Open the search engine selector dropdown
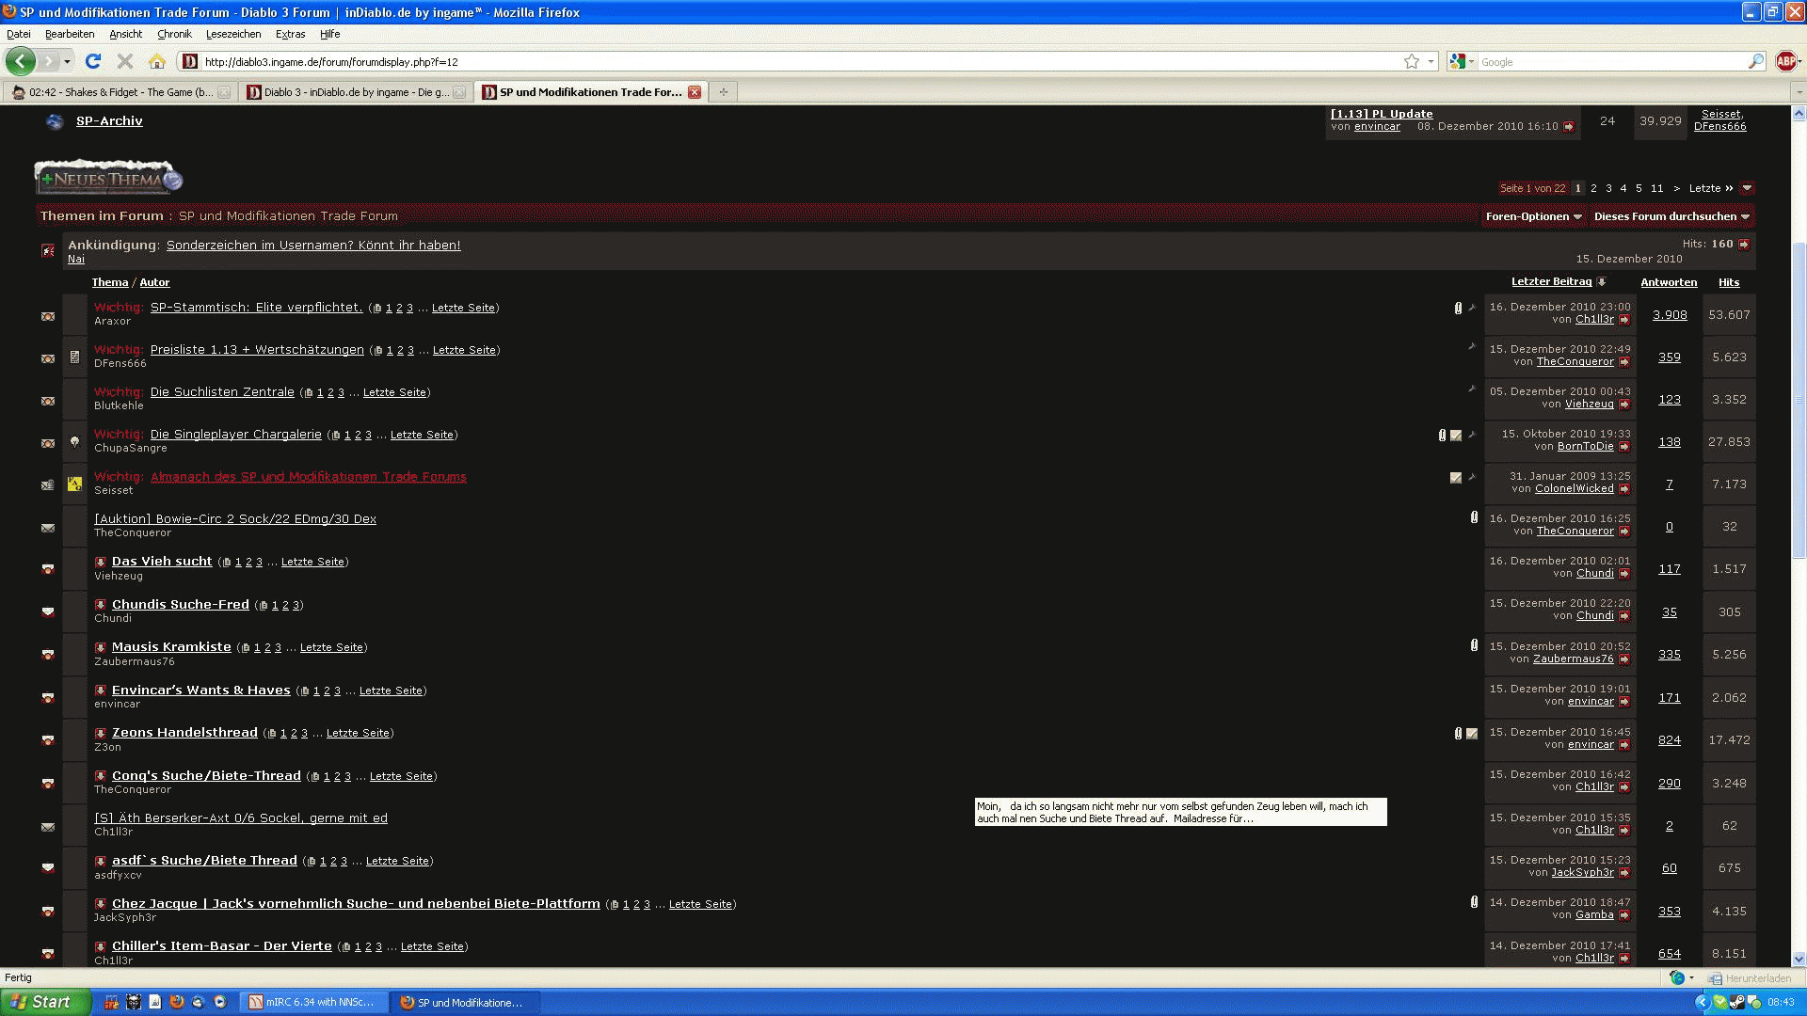This screenshot has height=1016, width=1807. (1462, 61)
